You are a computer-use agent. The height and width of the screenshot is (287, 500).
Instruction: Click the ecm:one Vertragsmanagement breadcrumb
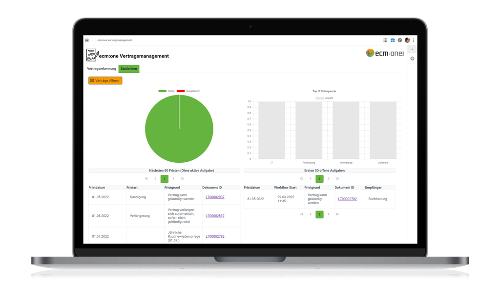(x=115, y=40)
